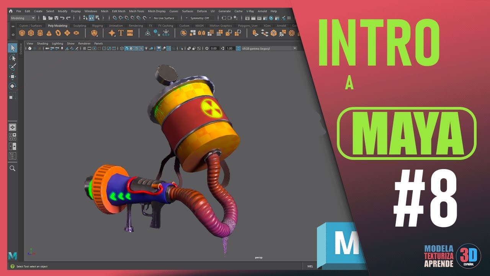490x276 pixels.
Task: Open the snap options small arrow
Action: pos(150,18)
